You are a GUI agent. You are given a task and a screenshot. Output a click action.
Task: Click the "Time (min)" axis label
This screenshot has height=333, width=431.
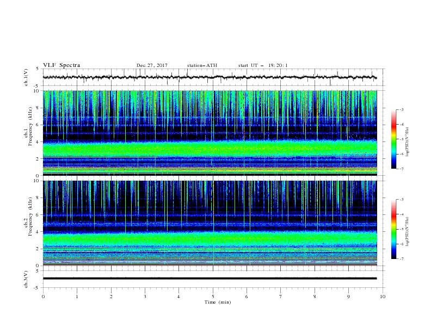[x=218, y=302]
